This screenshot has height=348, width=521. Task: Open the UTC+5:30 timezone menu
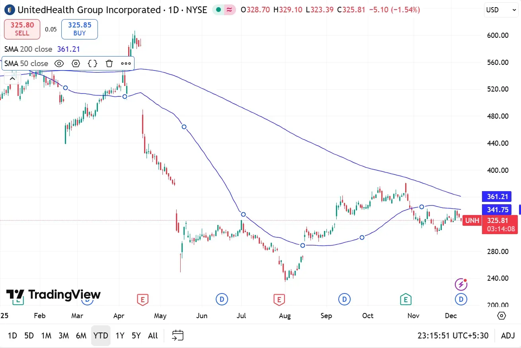pyautogui.click(x=453, y=336)
